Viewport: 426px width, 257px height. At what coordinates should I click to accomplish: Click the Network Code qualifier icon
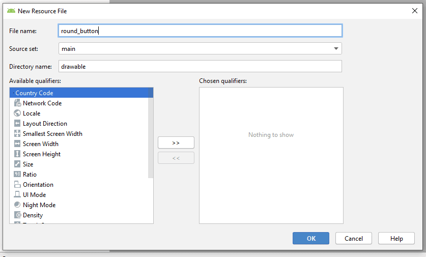click(x=18, y=103)
